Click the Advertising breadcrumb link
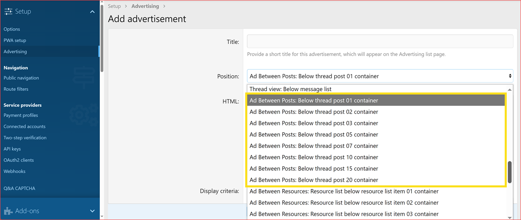The image size is (521, 220). click(x=145, y=6)
